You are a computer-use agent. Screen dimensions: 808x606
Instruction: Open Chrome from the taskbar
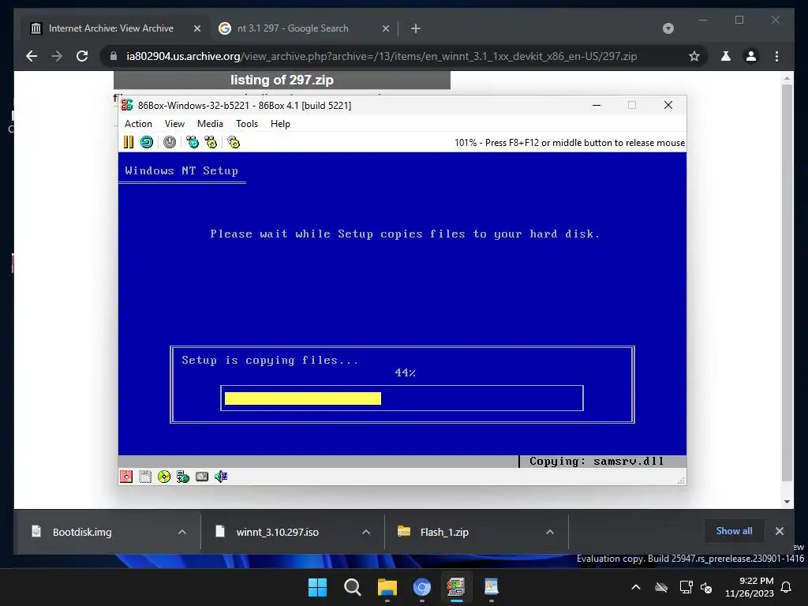422,587
